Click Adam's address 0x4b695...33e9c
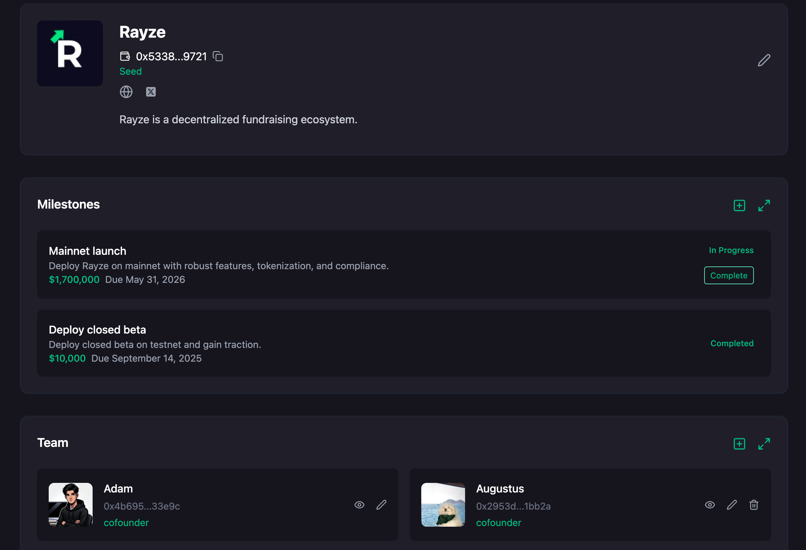This screenshot has height=550, width=806. [142, 506]
